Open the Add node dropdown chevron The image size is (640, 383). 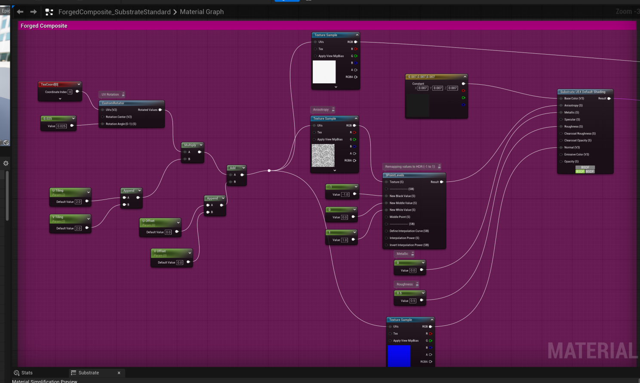[243, 168]
